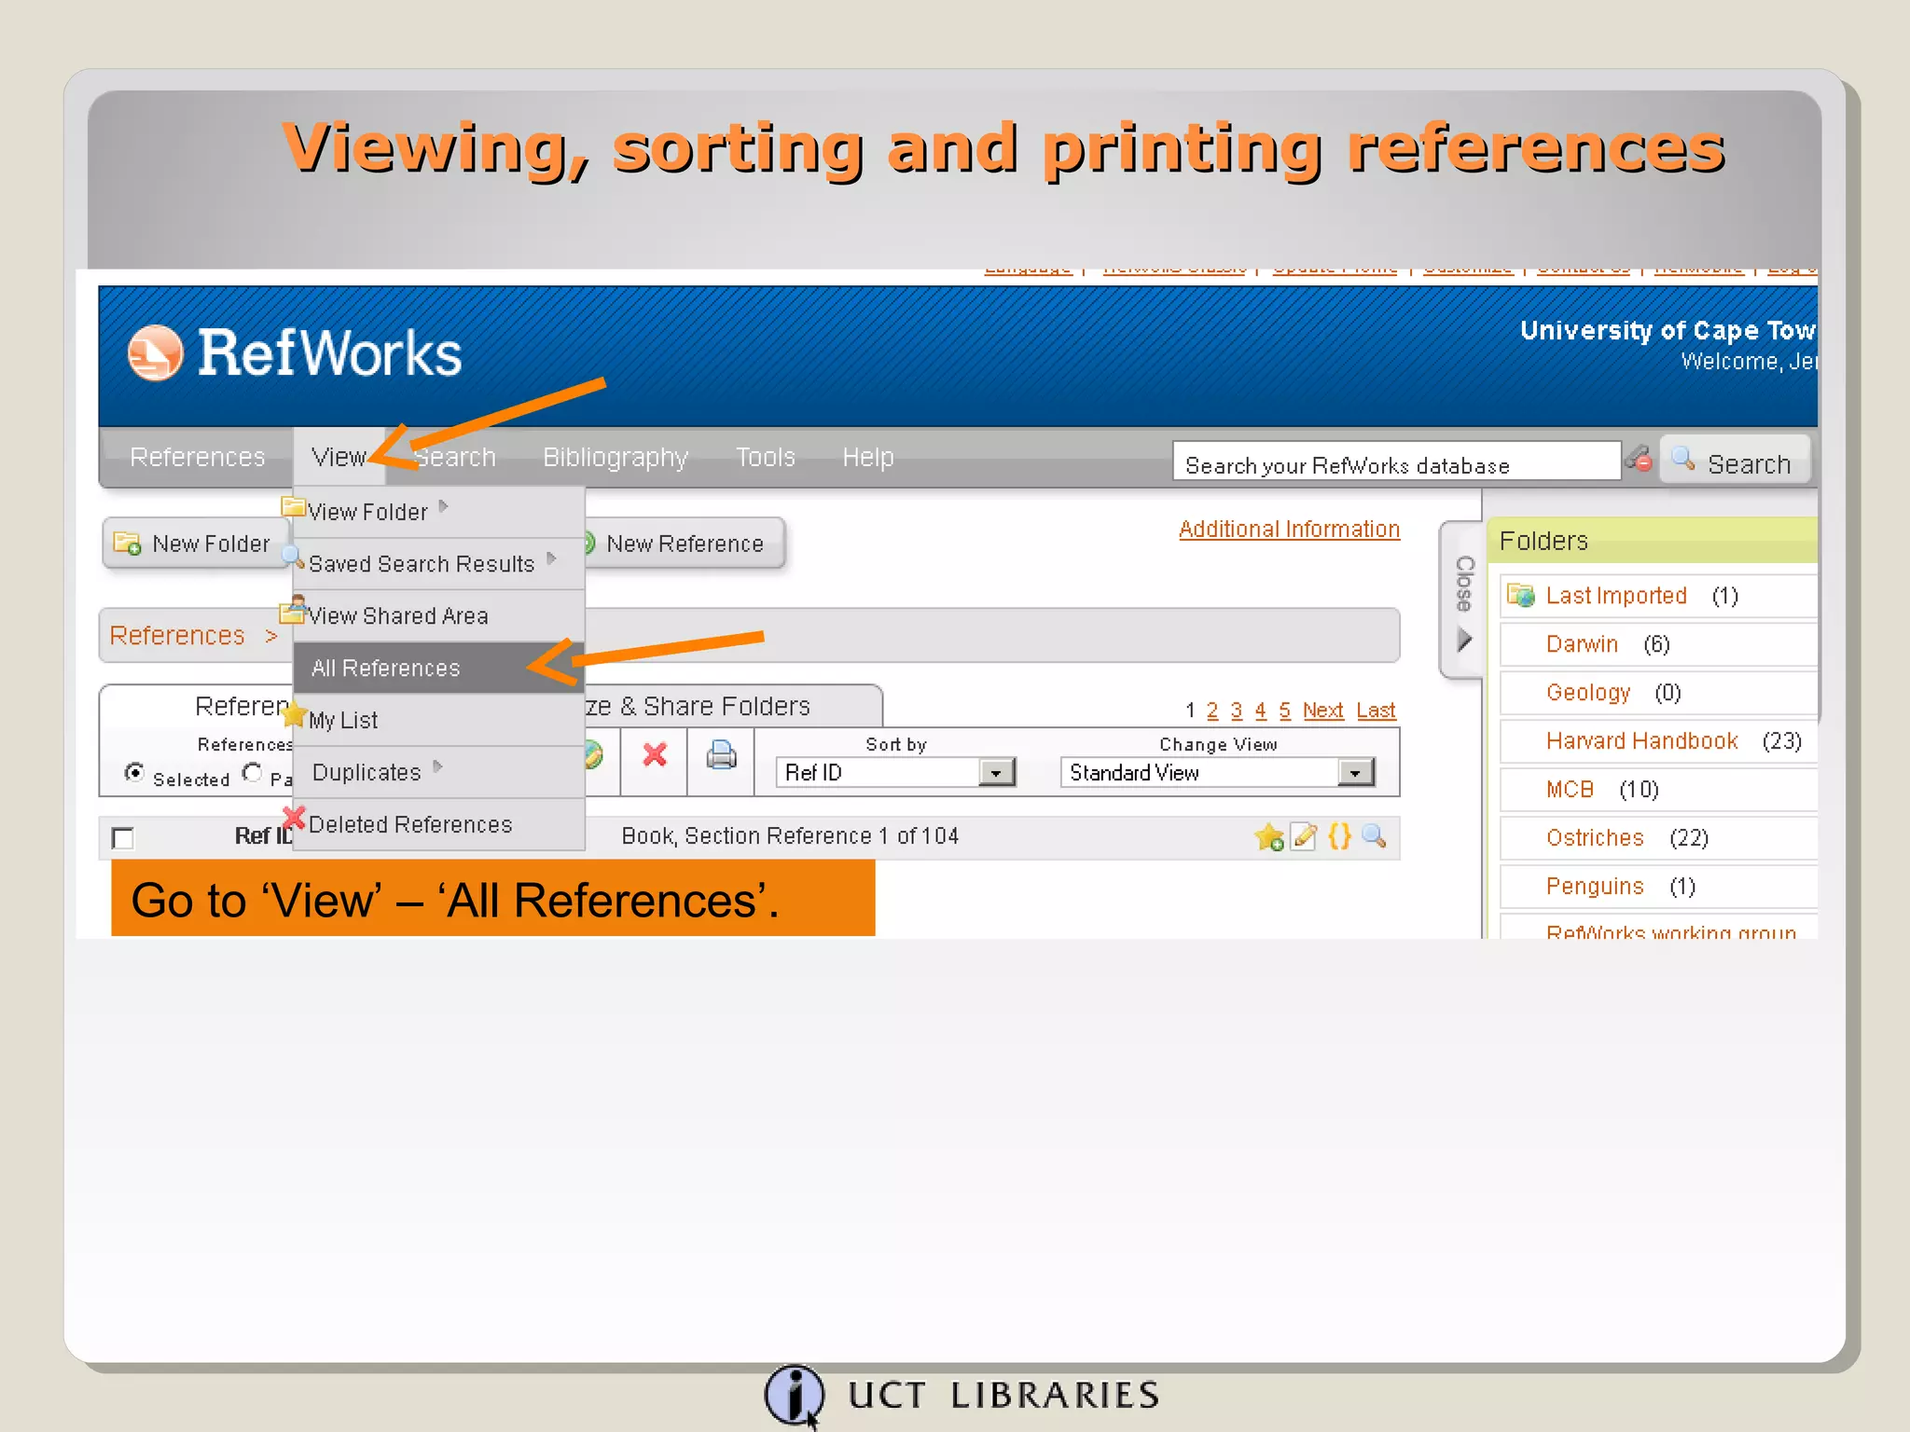Open the References menu

(x=198, y=457)
